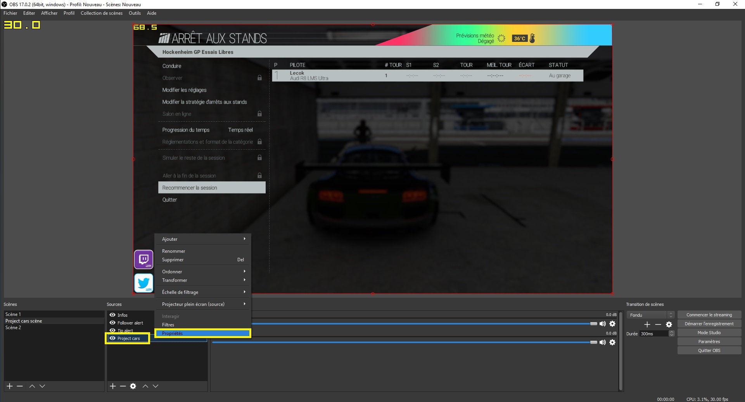
Task: Remove the selected scene with the minus icon
Action: tap(20, 386)
